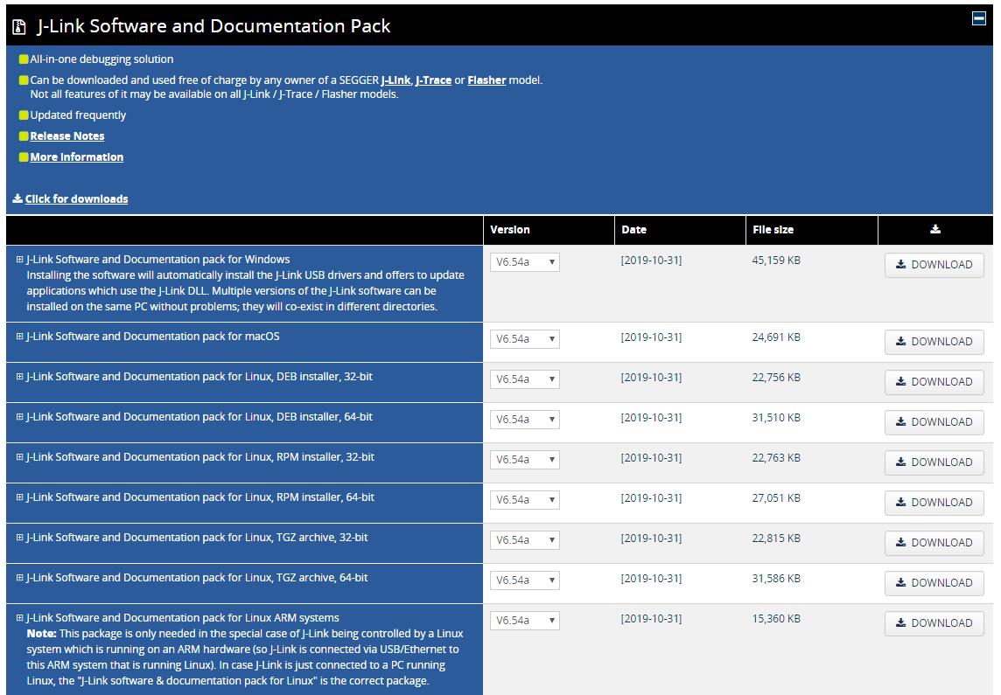Expand the macOS pack row plus icon
1001x695 pixels.
tap(20, 337)
